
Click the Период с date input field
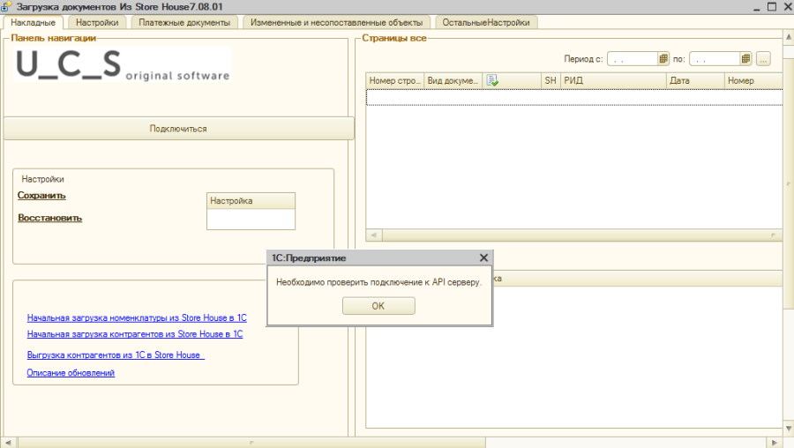point(632,59)
